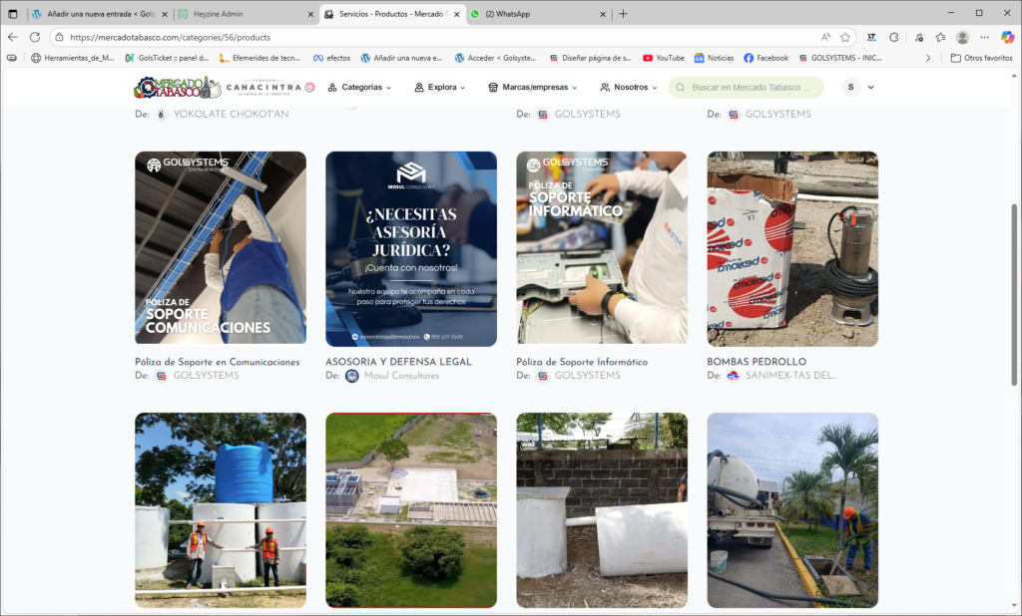Open ASOSORIA Y DEFENSA LEGAL product link
Viewport: 1022px width, 616px height.
click(398, 362)
